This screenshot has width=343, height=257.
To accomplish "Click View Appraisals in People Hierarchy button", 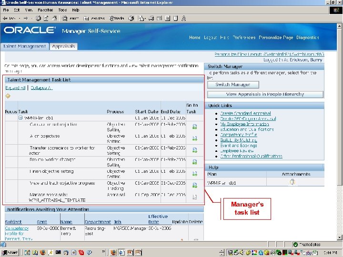I will 265,94.
